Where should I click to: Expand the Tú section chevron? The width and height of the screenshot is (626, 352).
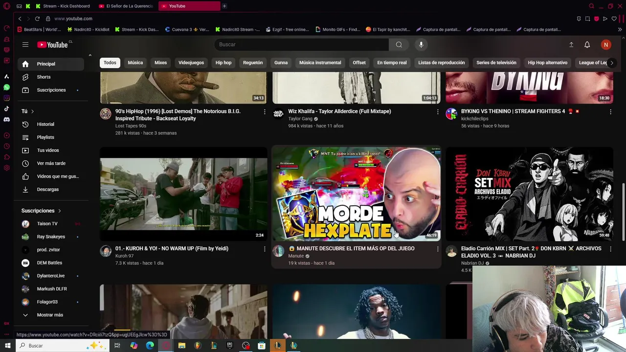(32, 111)
